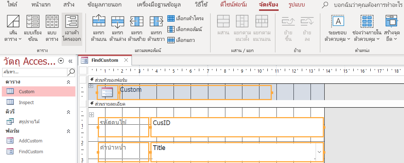Insert column left (แทรกด้านซ้าย)
Screen dimensions: 404x163
[137, 27]
